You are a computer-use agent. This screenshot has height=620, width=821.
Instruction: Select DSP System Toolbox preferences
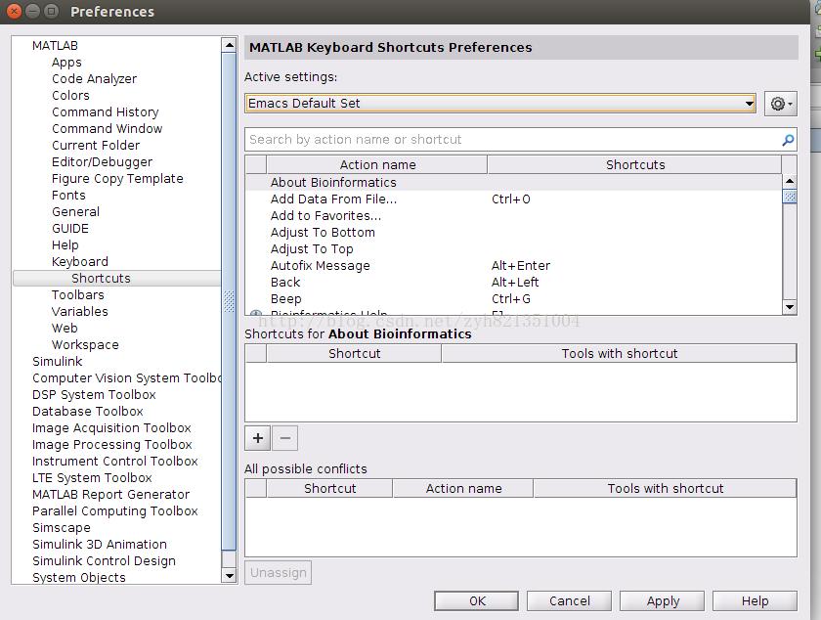click(94, 395)
